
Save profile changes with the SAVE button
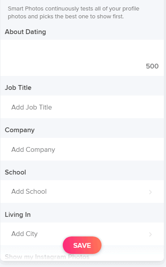click(82, 245)
